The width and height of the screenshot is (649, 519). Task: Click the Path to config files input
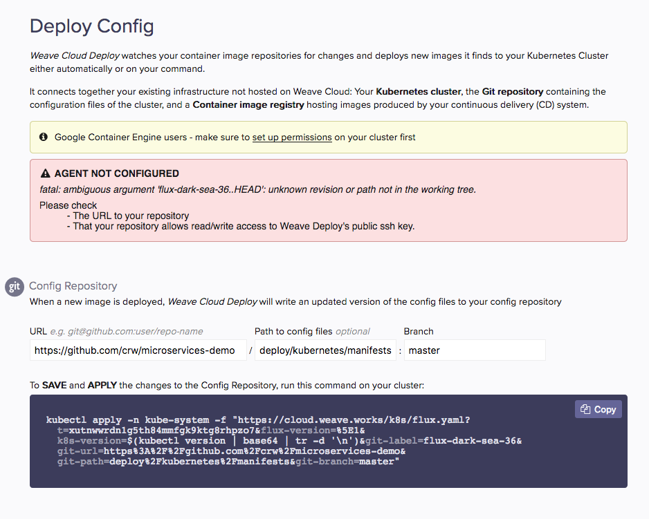tap(325, 350)
